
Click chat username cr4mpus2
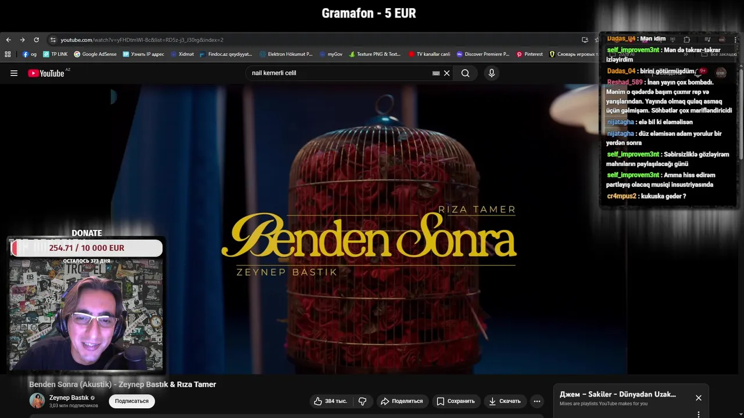coord(621,196)
